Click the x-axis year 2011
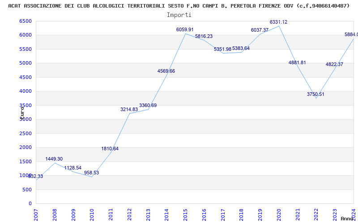The image size is (358, 223). (x=111, y=215)
